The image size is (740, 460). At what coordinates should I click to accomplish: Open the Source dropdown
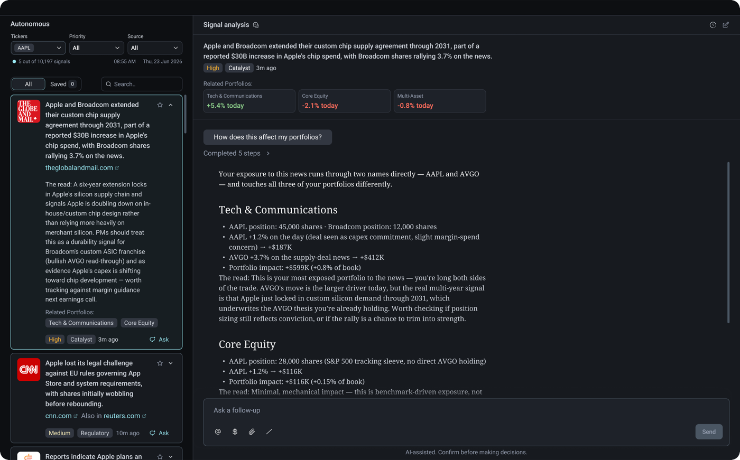pyautogui.click(x=155, y=48)
